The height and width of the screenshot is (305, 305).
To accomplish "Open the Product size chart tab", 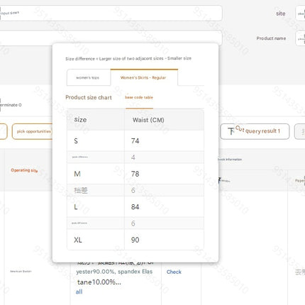I will pos(89,97).
